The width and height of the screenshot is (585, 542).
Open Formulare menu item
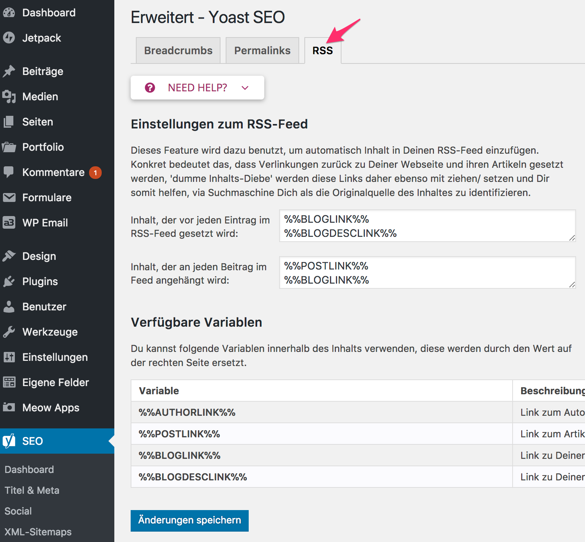click(57, 197)
